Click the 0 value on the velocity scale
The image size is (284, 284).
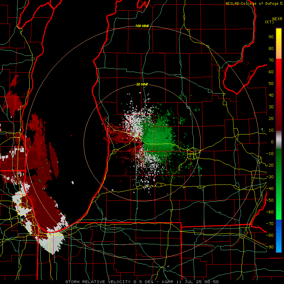tap(272, 142)
